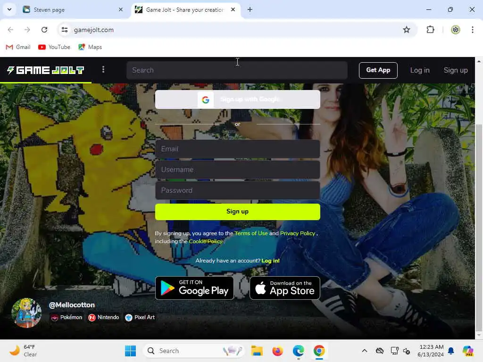Open the clock showing 12:23 AM
The image size is (483, 362).
point(431,351)
